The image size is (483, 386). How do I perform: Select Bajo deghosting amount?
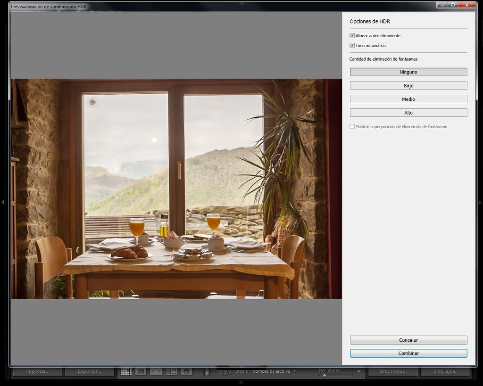coord(408,86)
